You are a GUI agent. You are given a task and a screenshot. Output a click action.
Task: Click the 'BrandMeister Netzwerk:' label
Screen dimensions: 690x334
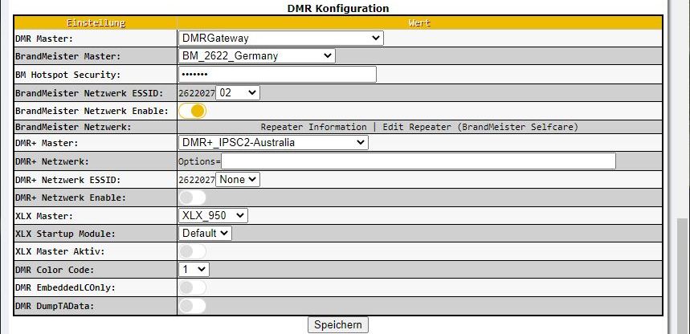pyautogui.click(x=73, y=127)
